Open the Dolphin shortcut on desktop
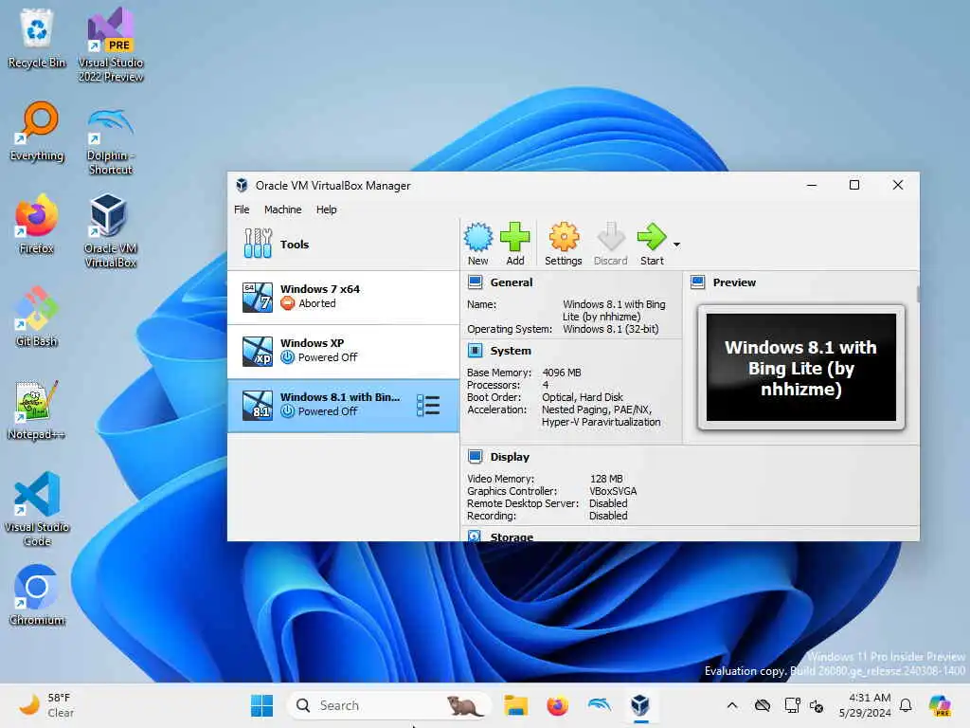This screenshot has width=970, height=728. [111, 139]
